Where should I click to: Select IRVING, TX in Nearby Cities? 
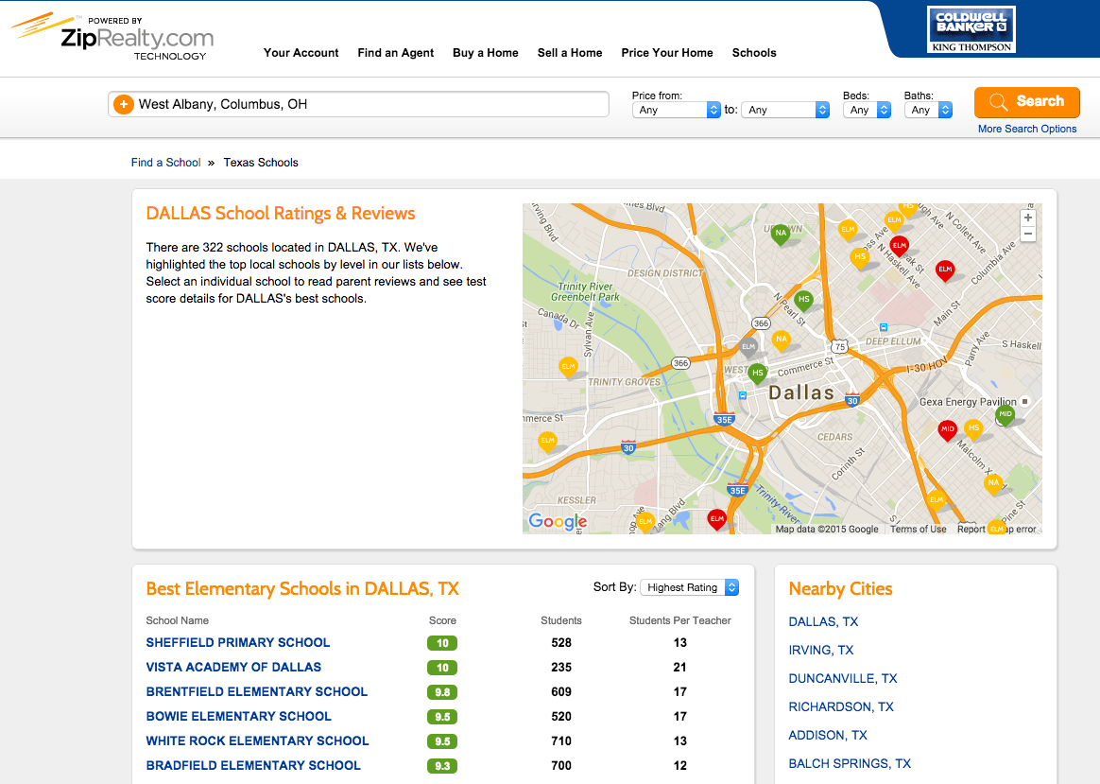821,651
